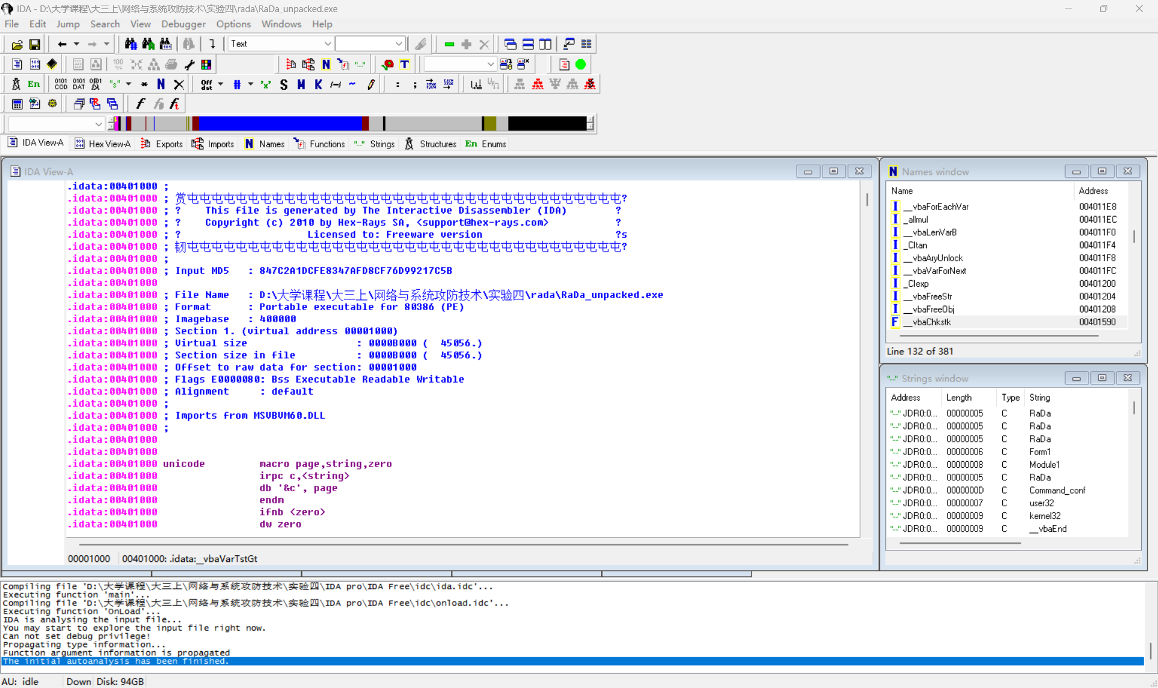Click the yellow-boxed T icon
The height and width of the screenshot is (688, 1158).
coord(405,64)
